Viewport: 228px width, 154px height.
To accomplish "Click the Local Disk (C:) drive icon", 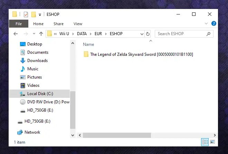I will (x=22, y=94).
